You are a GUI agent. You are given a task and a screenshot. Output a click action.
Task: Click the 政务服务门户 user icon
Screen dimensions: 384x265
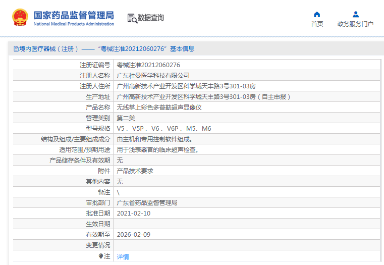[356, 15]
